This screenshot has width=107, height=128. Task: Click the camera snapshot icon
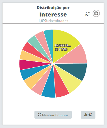[x=96, y=13]
